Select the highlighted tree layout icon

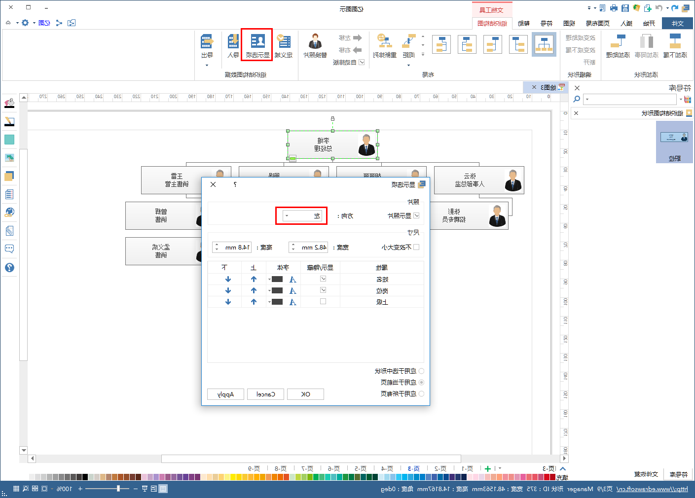(x=544, y=44)
